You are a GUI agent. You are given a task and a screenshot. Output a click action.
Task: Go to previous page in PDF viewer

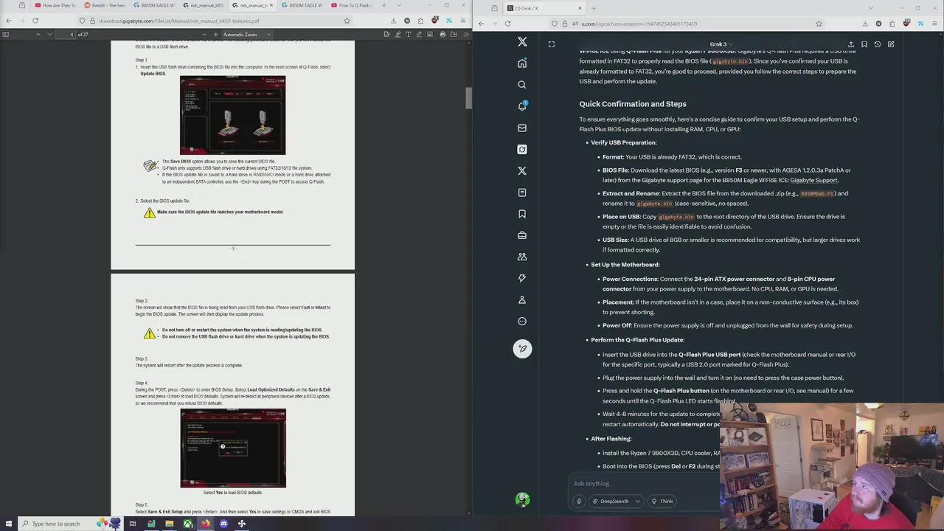[38, 34]
